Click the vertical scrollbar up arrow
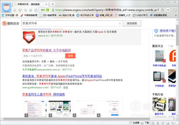Viewport: 179px width, 125px height. click(177, 20)
